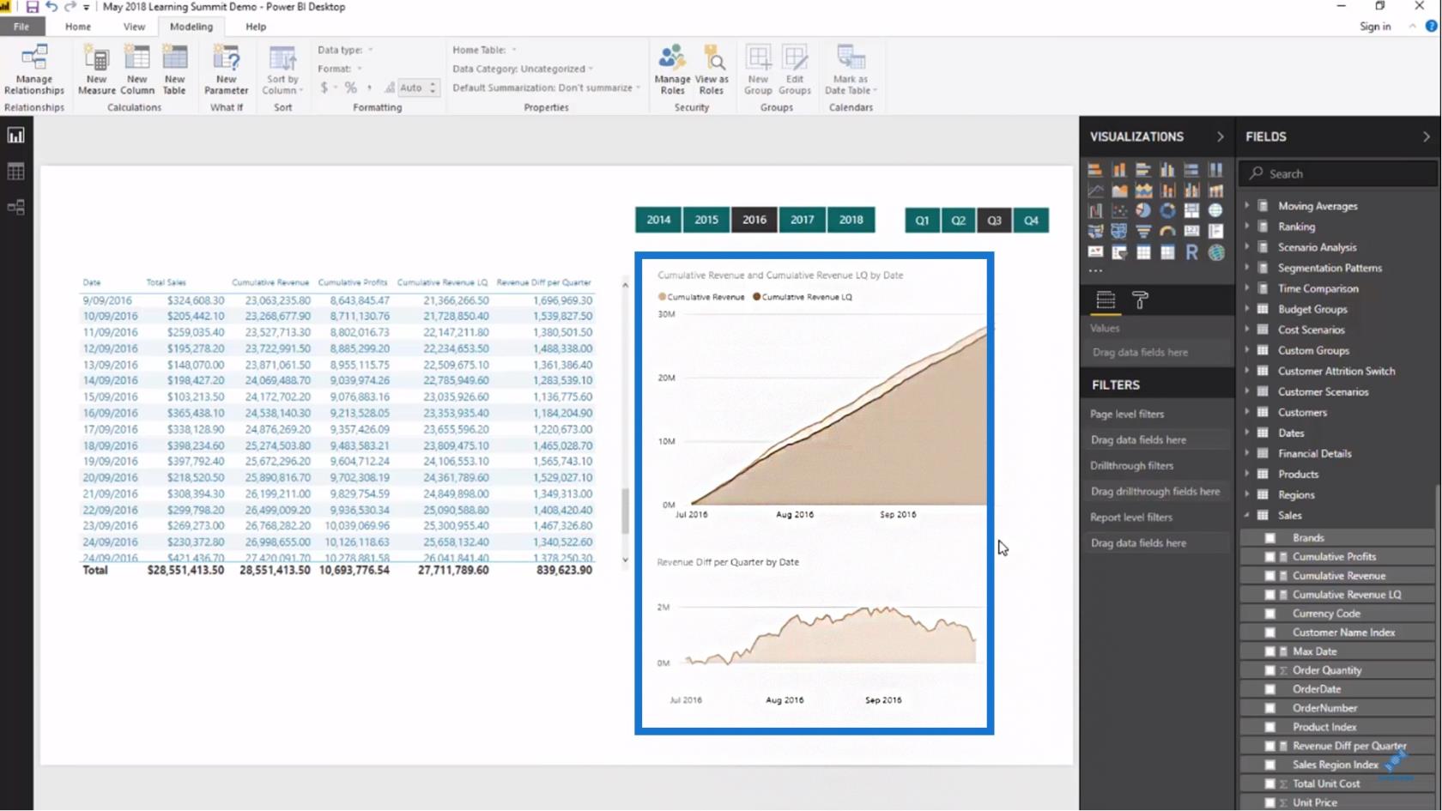This screenshot has width=1442, height=811.
Task: Expand the Time Comparison table
Action: [1247, 288]
